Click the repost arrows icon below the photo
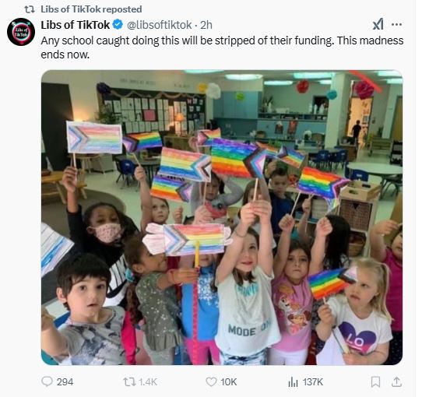 pos(129,381)
